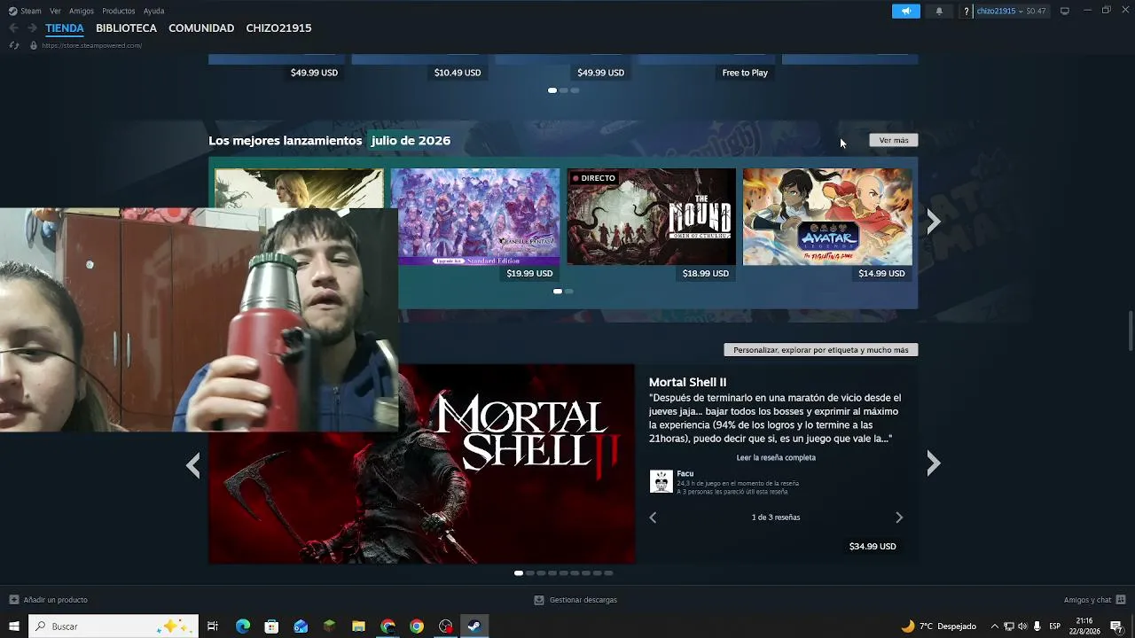Select the second dot of the featured carousel
The image size is (1135, 638).
pyautogui.click(x=530, y=573)
